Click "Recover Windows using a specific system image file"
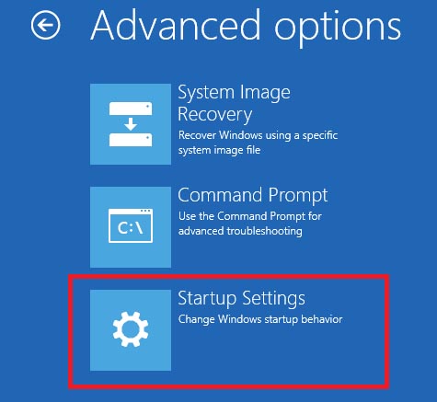 click(258, 143)
